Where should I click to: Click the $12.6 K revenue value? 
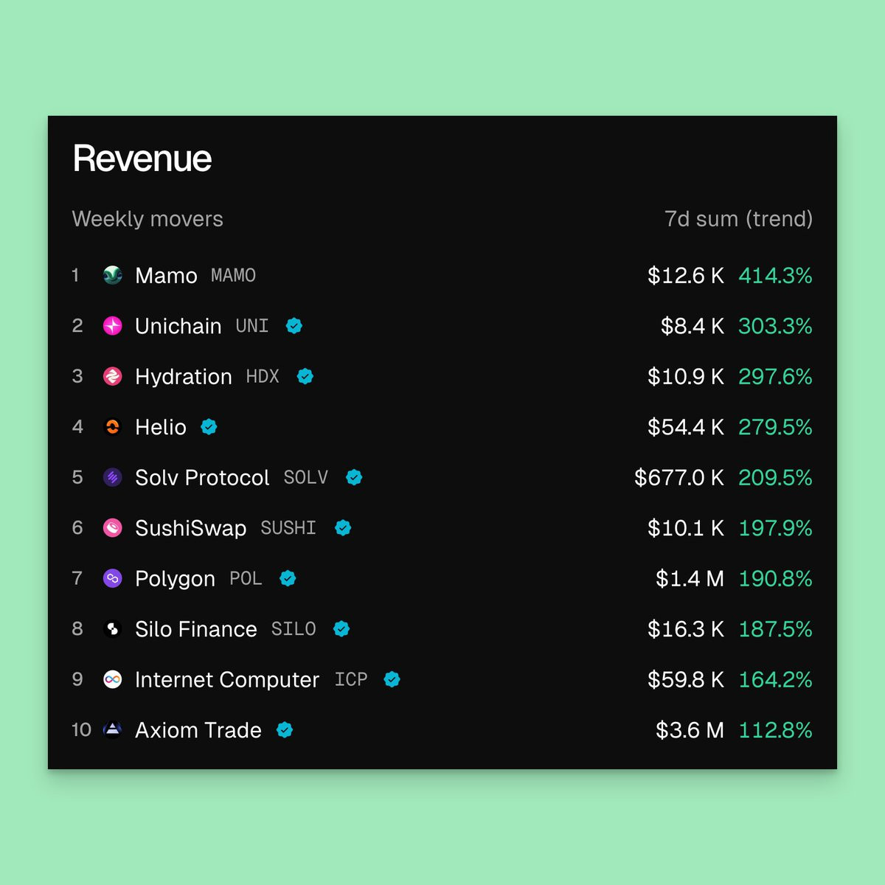click(x=686, y=276)
